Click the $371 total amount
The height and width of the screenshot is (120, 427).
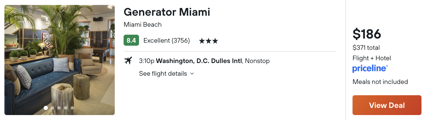click(x=366, y=48)
